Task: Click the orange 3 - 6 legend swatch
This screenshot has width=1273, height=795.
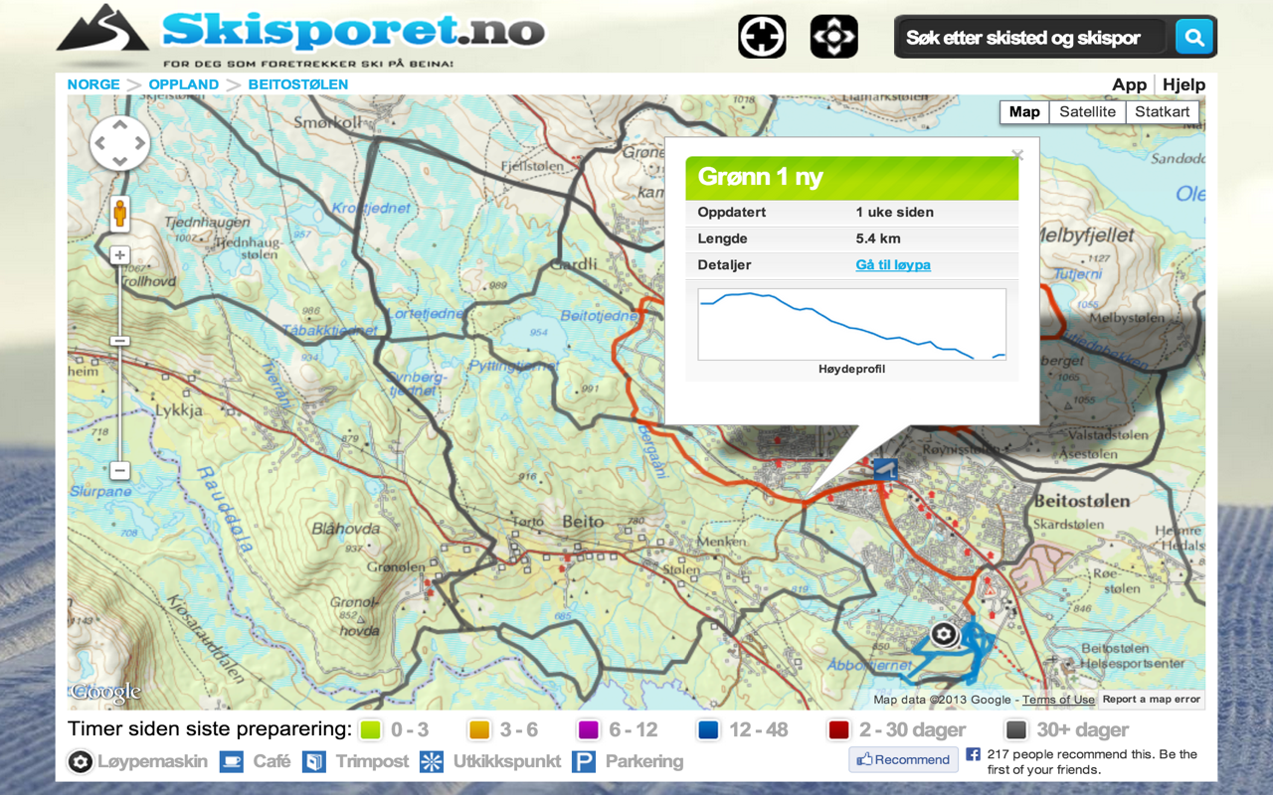Action: 479,730
